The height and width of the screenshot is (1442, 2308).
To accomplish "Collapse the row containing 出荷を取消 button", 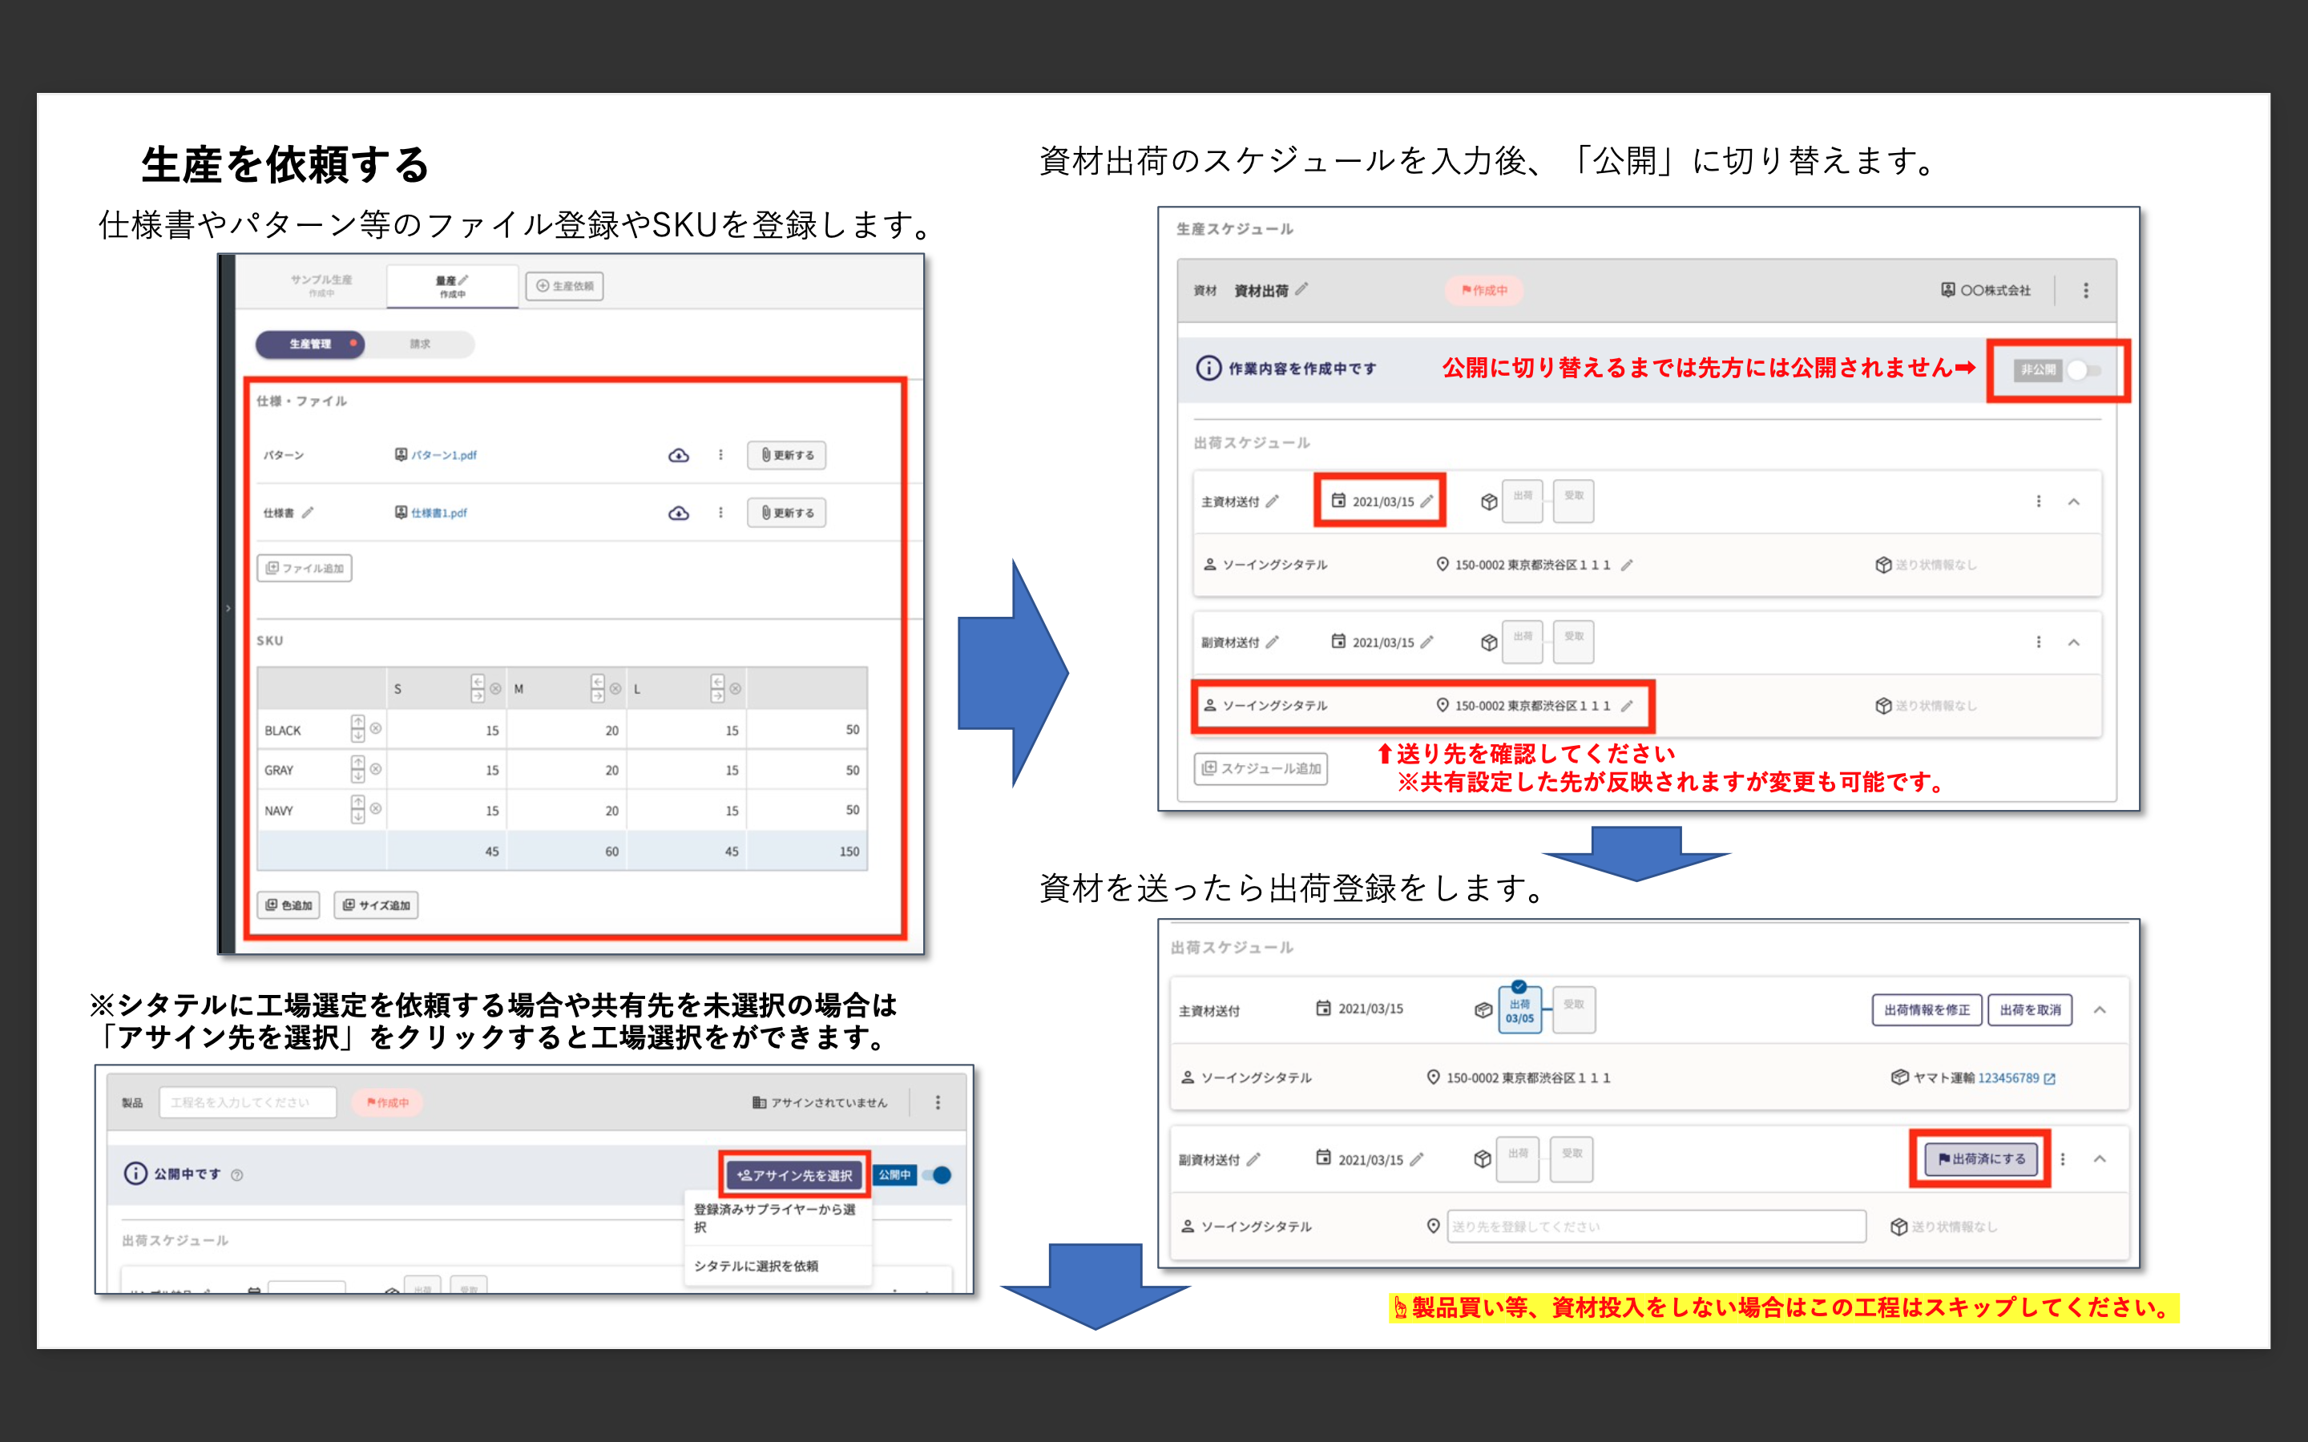I will click(x=2099, y=1010).
